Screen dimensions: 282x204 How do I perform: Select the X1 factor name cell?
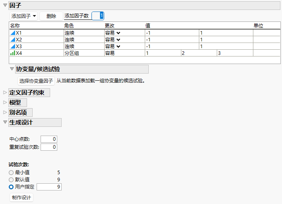(37, 33)
